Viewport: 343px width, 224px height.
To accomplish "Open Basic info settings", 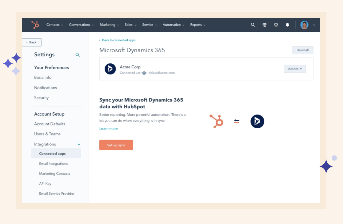I will pos(43,77).
